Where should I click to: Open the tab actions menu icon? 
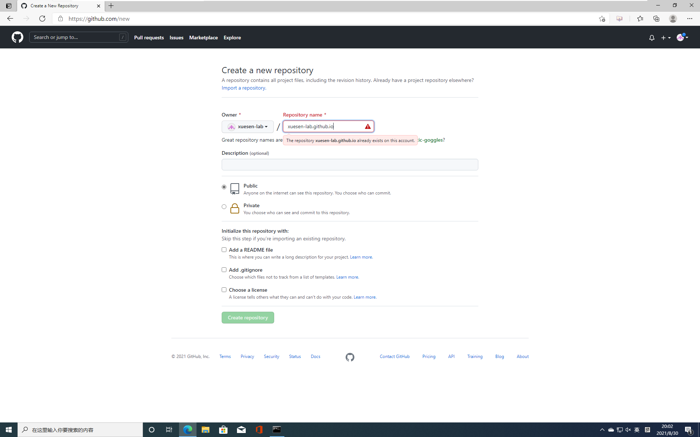click(9, 6)
